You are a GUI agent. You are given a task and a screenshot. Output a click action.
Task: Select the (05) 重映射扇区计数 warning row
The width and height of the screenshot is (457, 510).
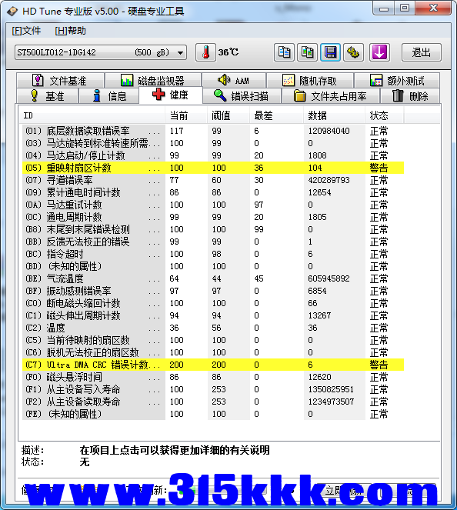pos(213,168)
